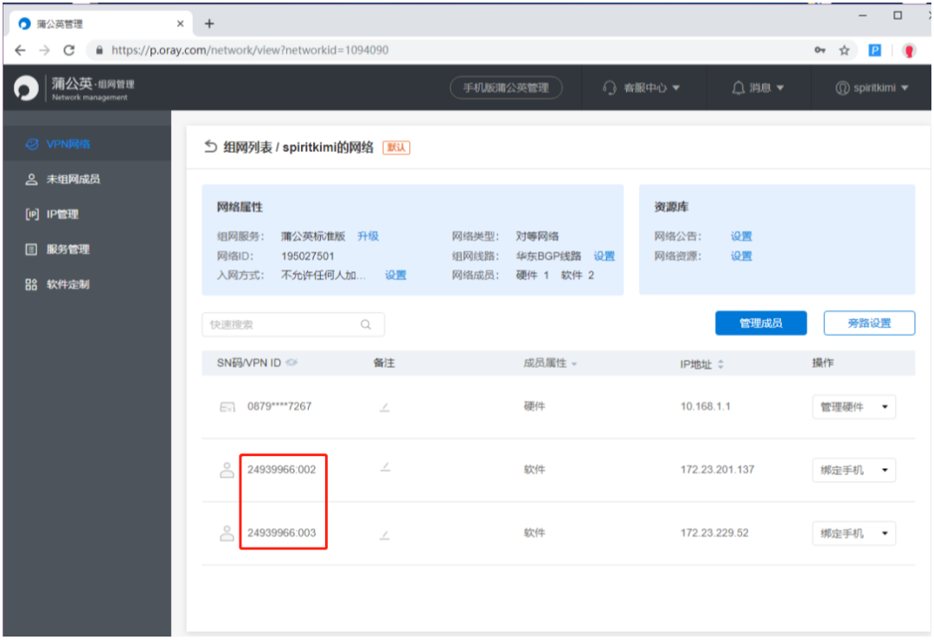Click the search magnifier icon

[x=366, y=325]
